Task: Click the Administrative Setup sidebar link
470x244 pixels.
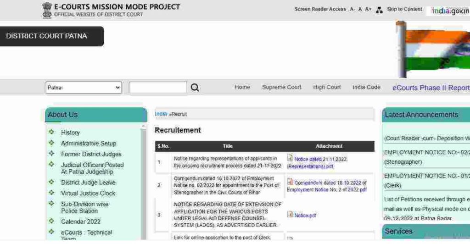Action: pos(89,143)
